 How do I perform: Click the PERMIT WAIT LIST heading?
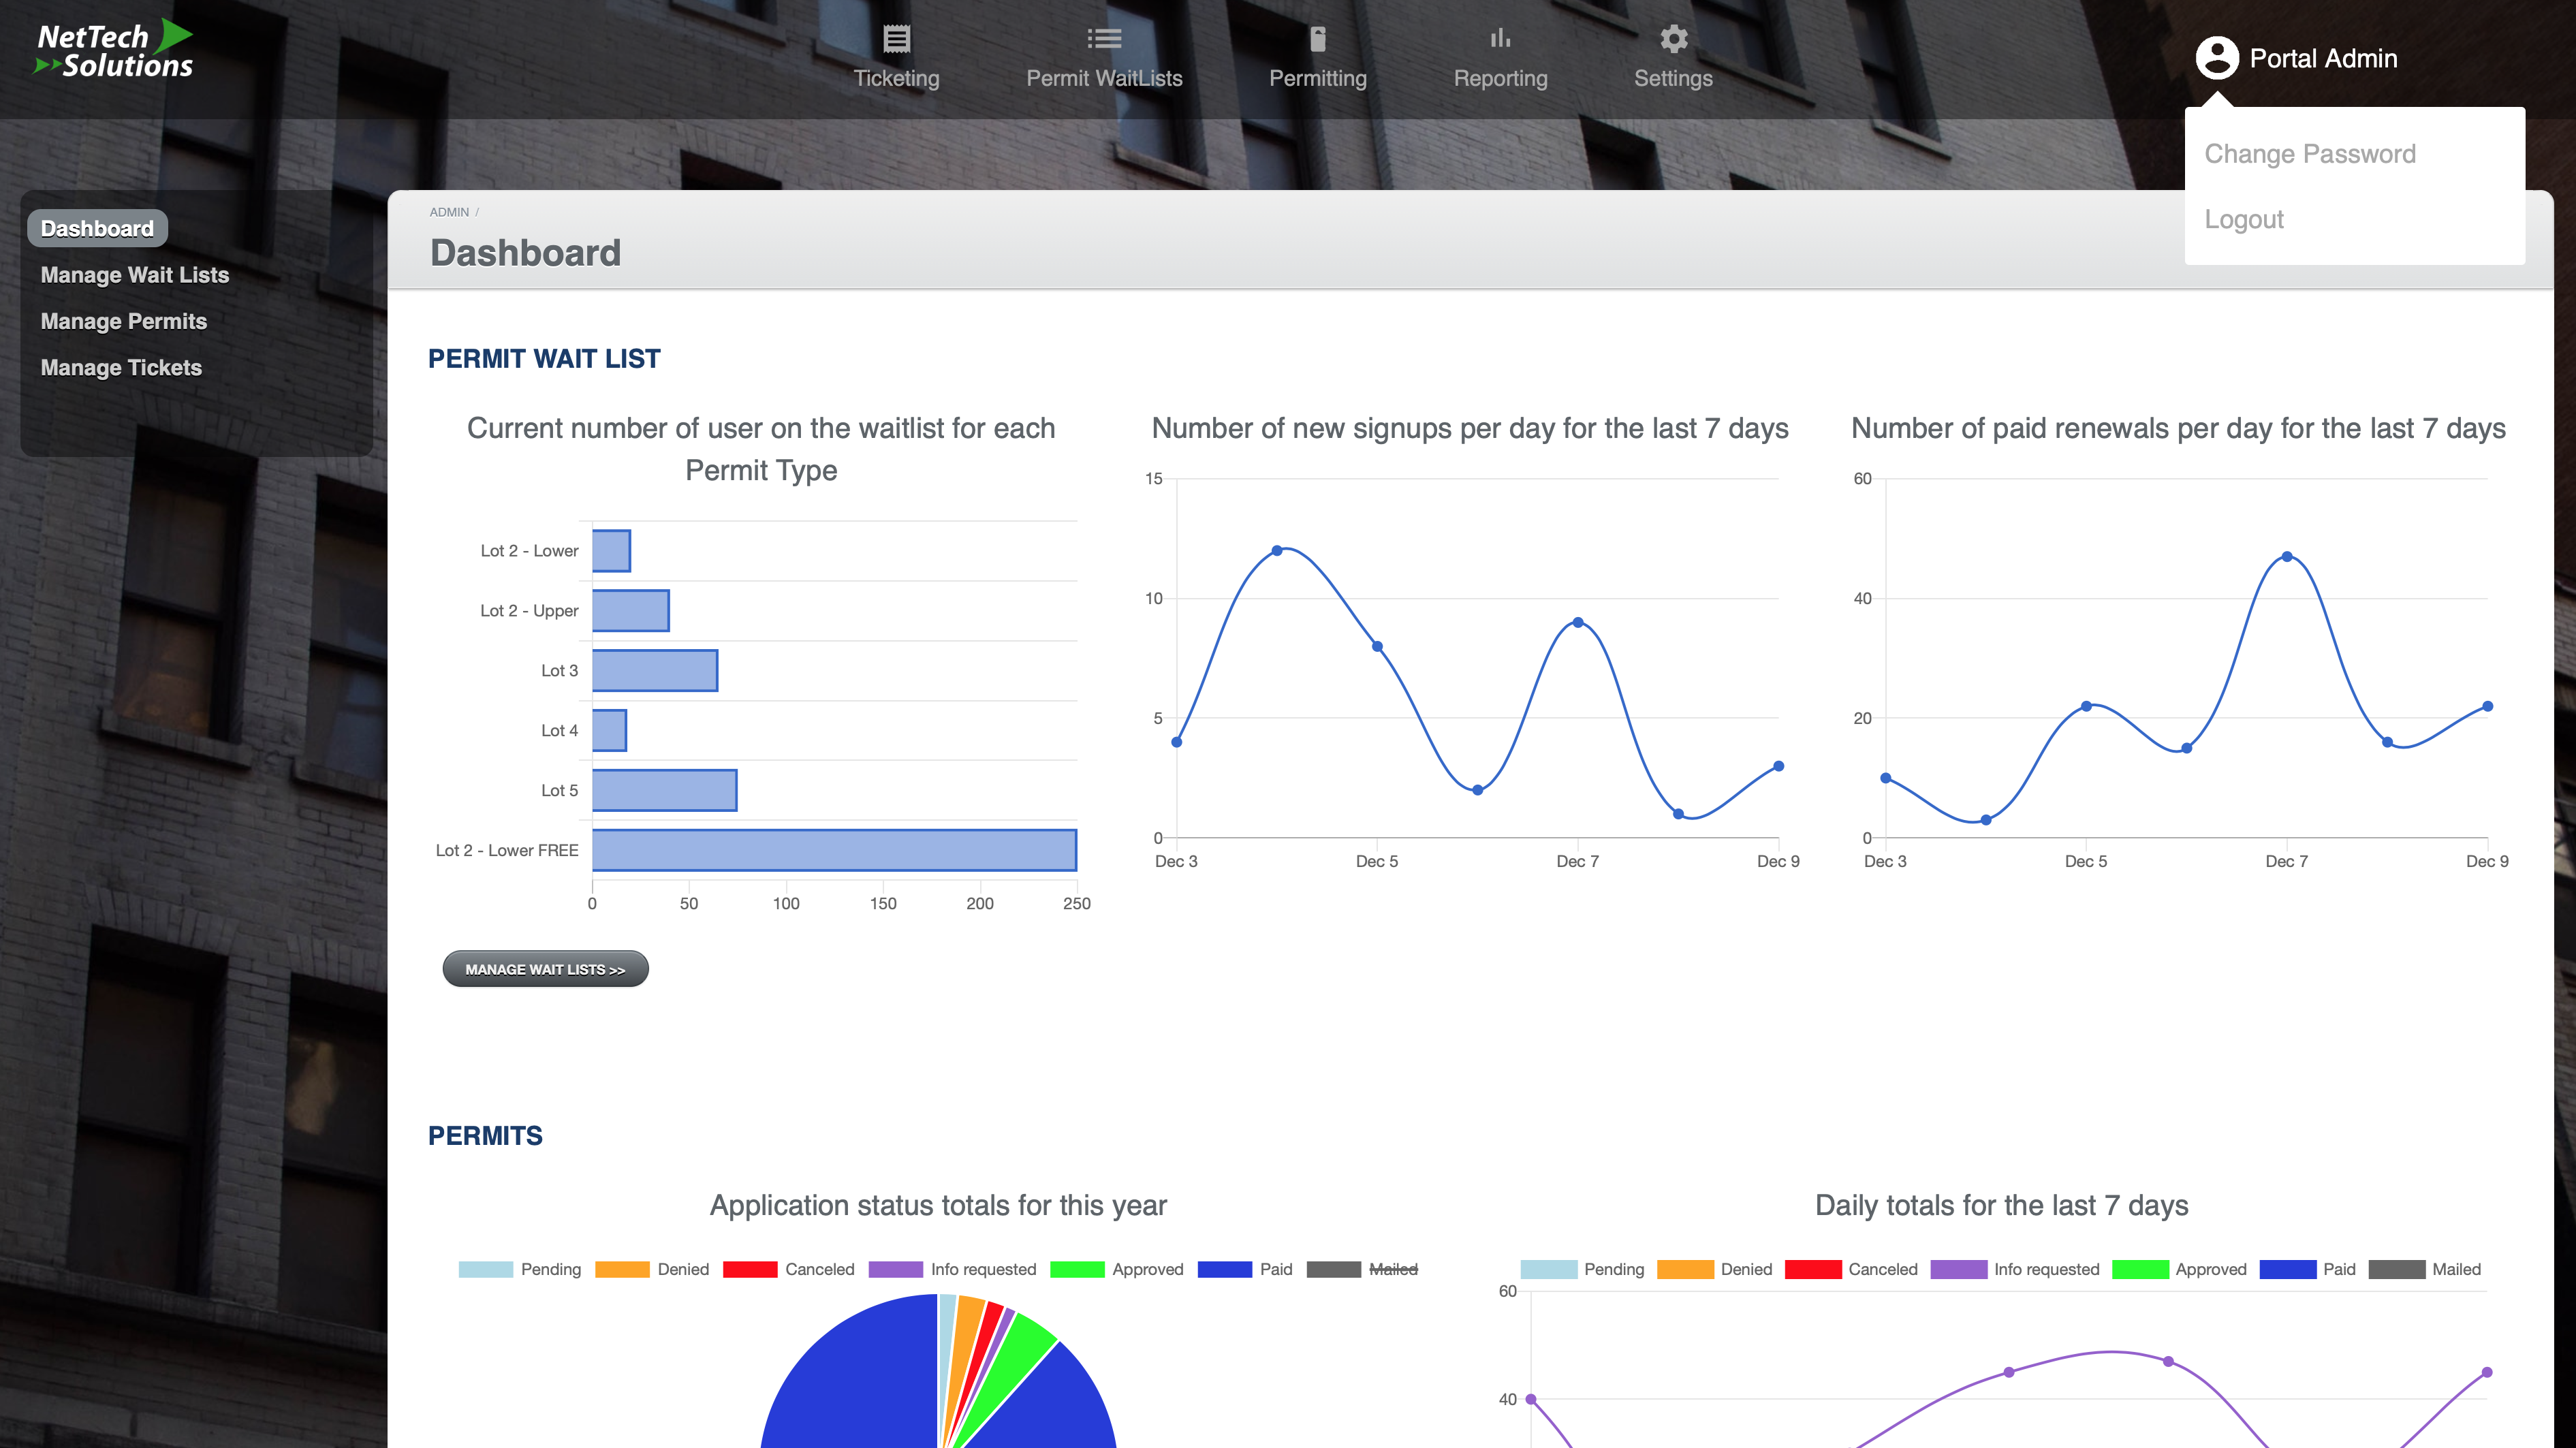[x=544, y=359]
